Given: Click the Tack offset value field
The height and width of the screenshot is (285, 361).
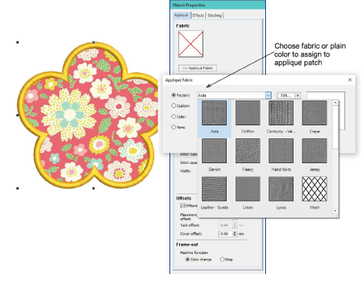Looking at the screenshot, I should coord(225,225).
